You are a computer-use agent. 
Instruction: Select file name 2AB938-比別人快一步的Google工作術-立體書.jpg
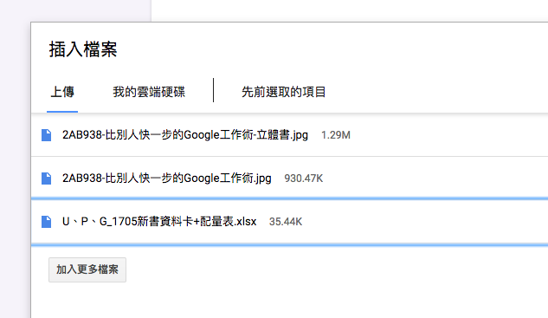tap(185, 135)
